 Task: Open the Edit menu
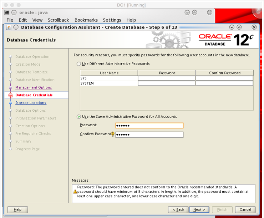(x=23, y=20)
